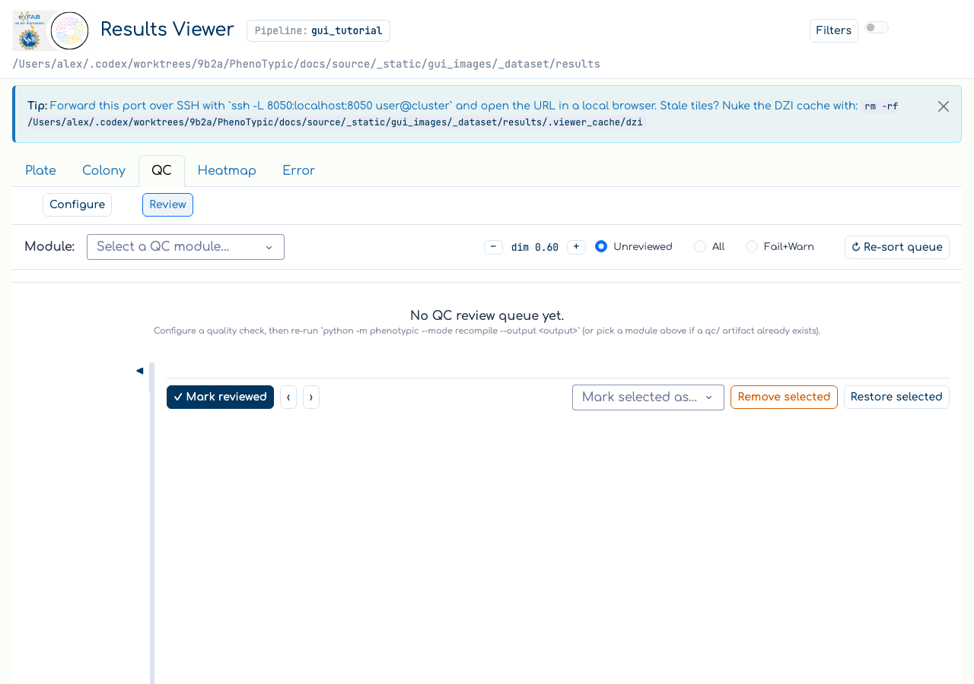Dismiss the SSH tip banner
Viewport: 974px width, 684px height.
click(x=944, y=106)
